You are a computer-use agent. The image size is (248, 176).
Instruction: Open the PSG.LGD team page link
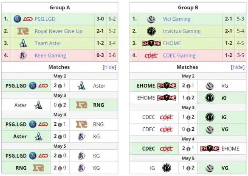pyautogui.click(x=45, y=19)
